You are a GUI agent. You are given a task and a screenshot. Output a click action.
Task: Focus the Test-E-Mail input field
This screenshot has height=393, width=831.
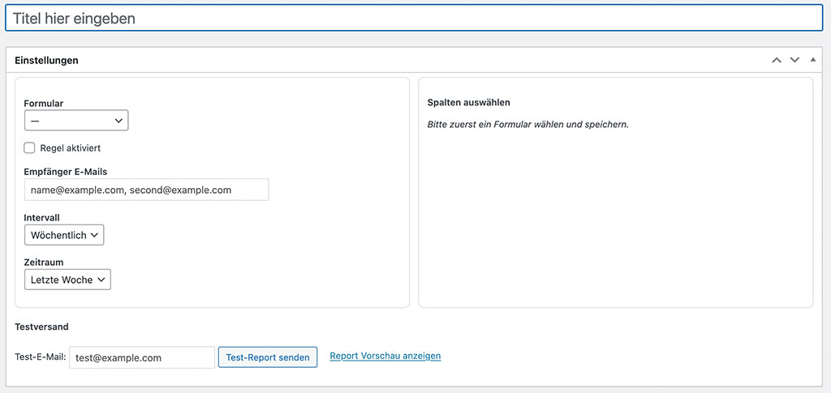pos(142,357)
